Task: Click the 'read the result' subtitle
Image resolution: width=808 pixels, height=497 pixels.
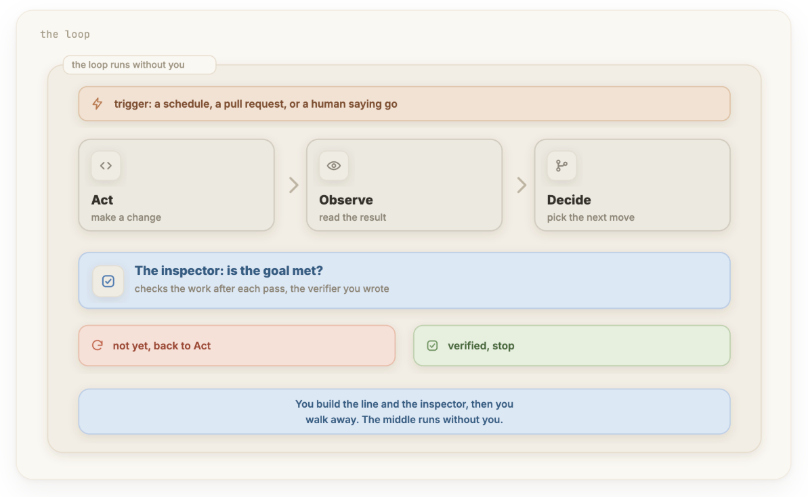Action: click(x=352, y=217)
